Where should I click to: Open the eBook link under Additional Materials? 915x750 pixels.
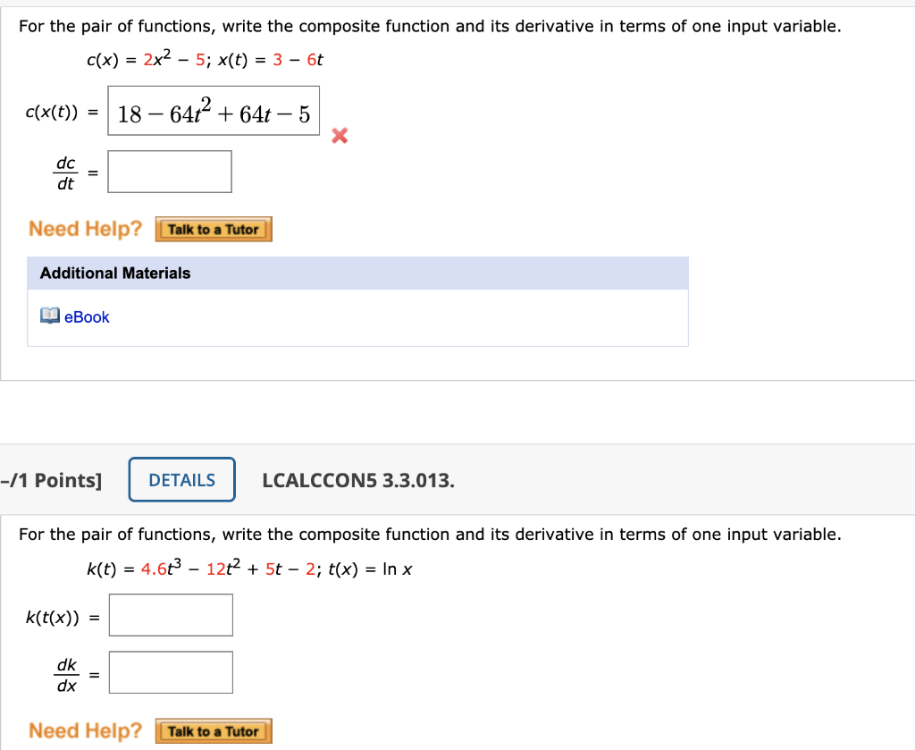pos(84,316)
